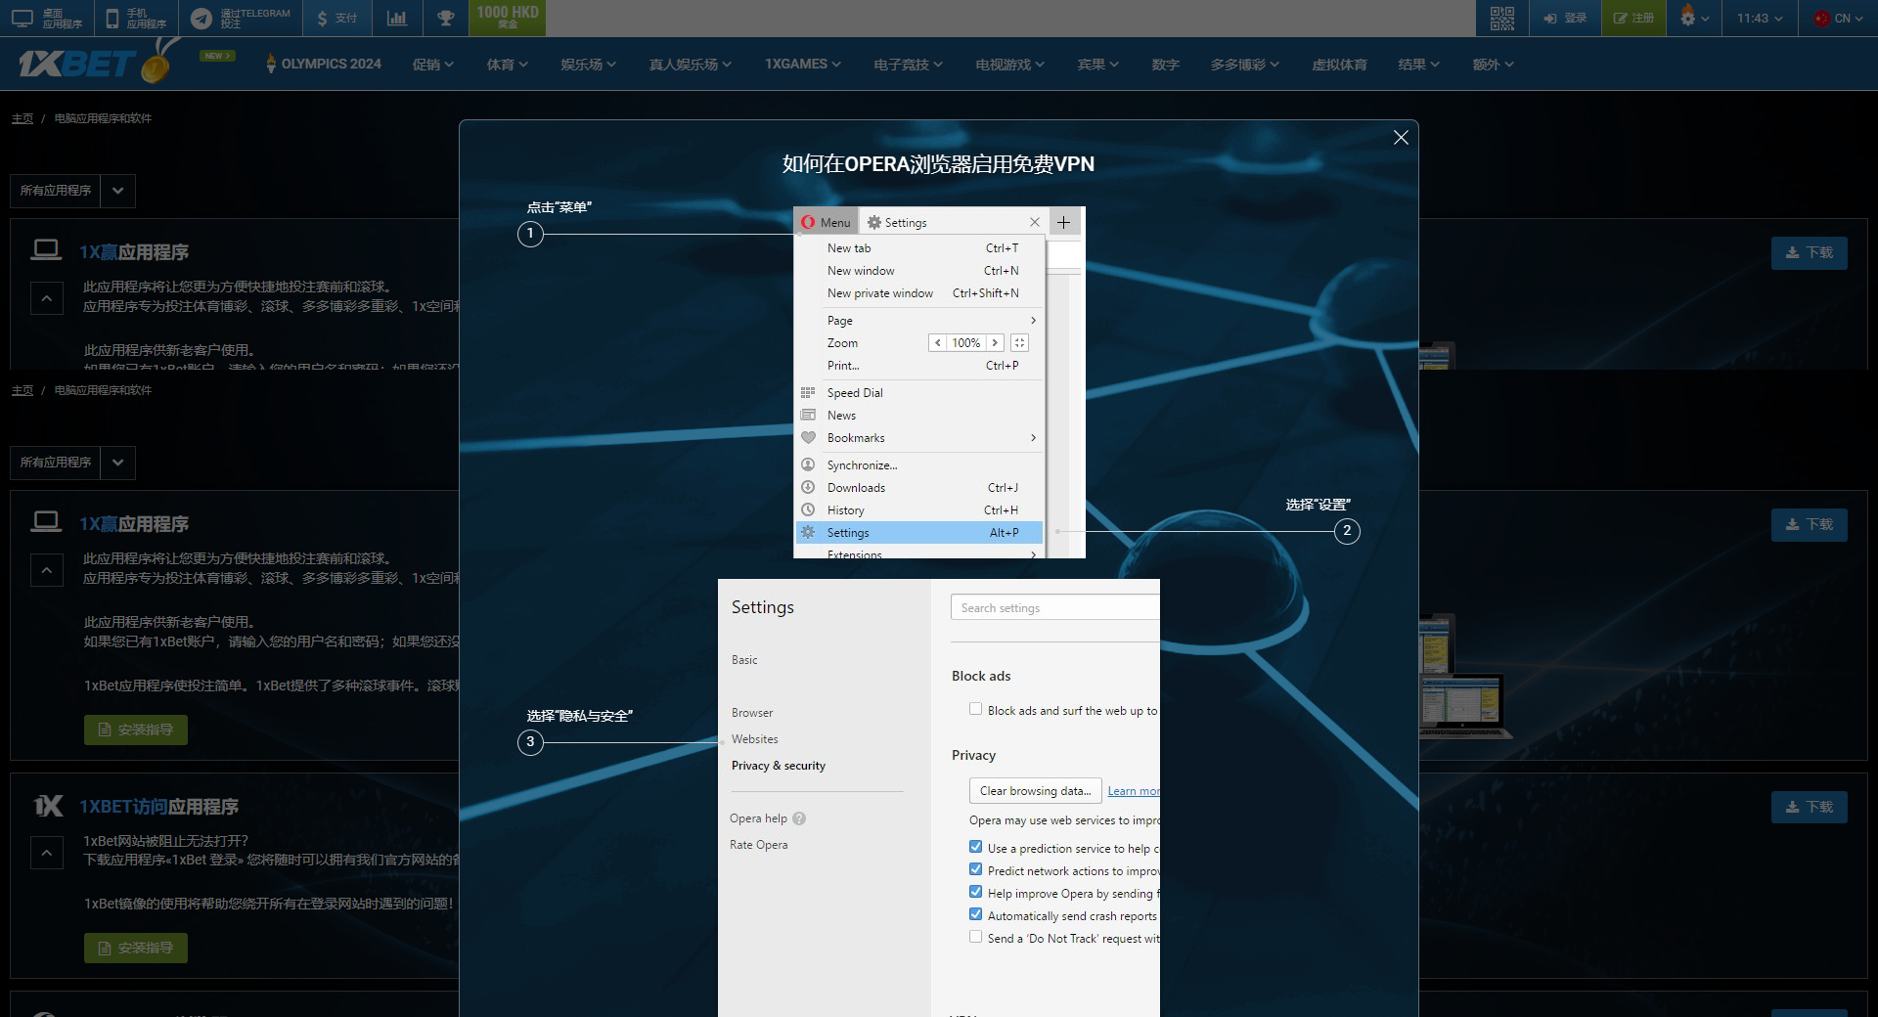Expand the 真人娱乐场 live casino menu
The height and width of the screenshot is (1017, 1878).
pos(690,65)
